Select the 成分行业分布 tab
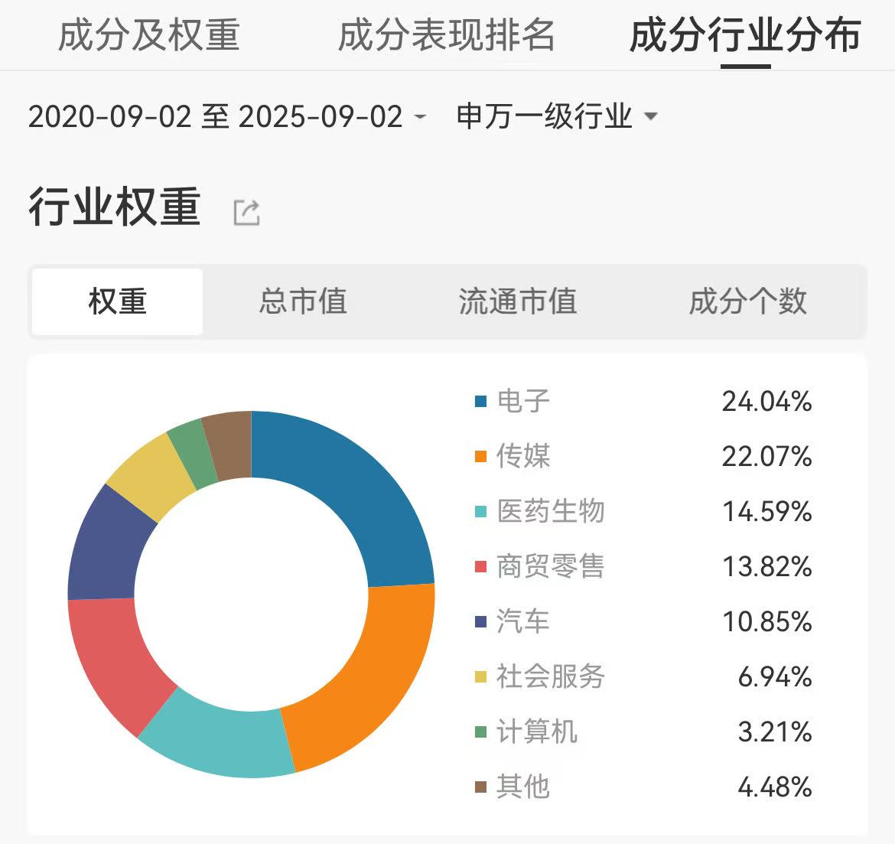The image size is (895, 844). pos(746,35)
